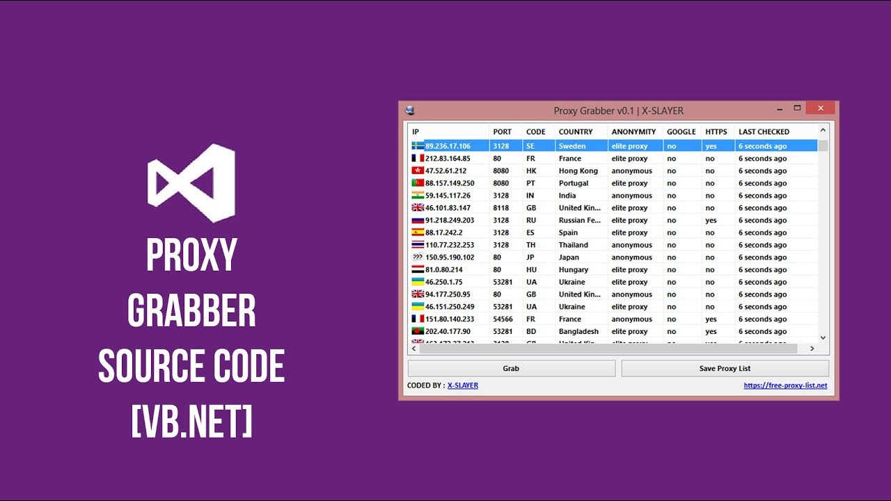Click Bangladesh flag beside 202.40.177.90
891x501 pixels.
(x=418, y=331)
